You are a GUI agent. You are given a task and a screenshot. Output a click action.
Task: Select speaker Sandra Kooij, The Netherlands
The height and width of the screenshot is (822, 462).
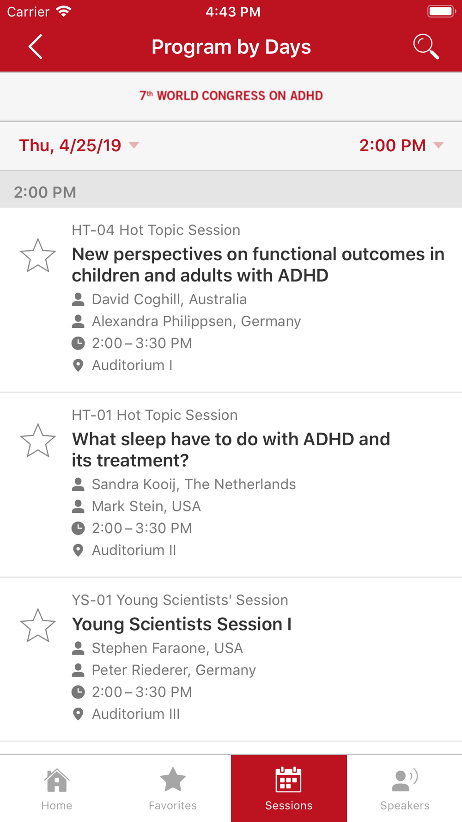point(194,484)
